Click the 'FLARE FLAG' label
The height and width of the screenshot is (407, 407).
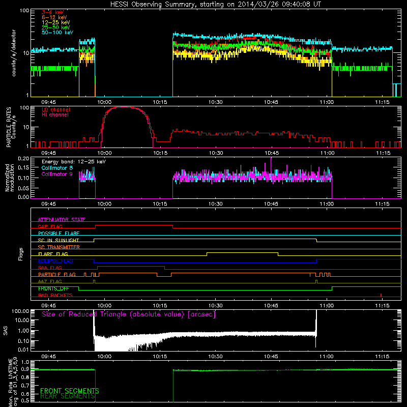[53, 254]
